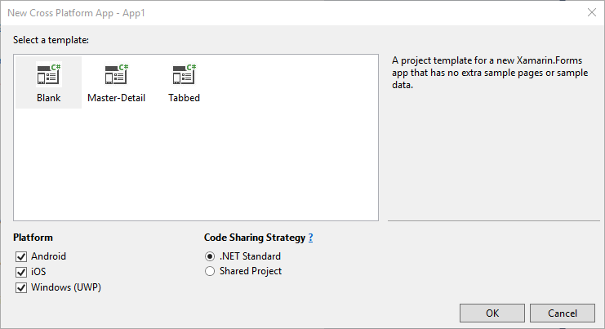The height and width of the screenshot is (329, 605).
Task: Click the "Tabbed" template name label
Action: [x=184, y=98]
